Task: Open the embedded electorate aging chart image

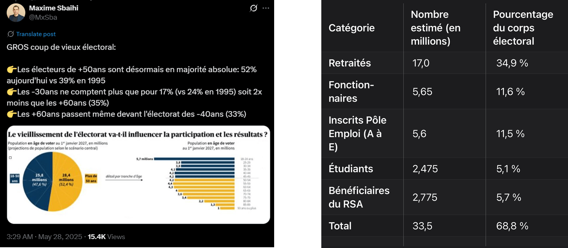Action: 138,175
